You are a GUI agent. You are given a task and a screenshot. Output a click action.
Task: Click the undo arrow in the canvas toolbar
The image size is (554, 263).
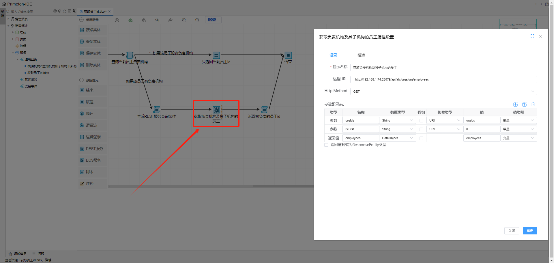(157, 20)
